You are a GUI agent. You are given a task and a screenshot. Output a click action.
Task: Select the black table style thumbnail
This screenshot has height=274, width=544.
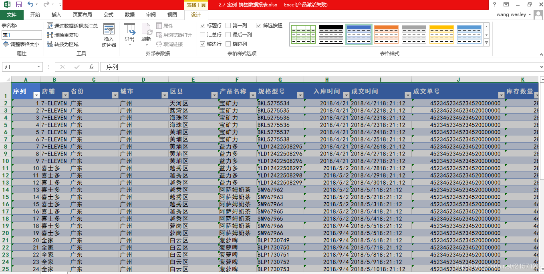pos(331,34)
